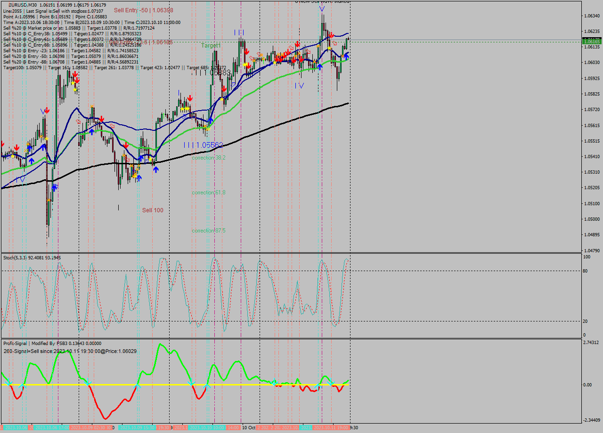Click the red 'Sell 100' label
The height and width of the screenshot is (433, 603).
153,210
